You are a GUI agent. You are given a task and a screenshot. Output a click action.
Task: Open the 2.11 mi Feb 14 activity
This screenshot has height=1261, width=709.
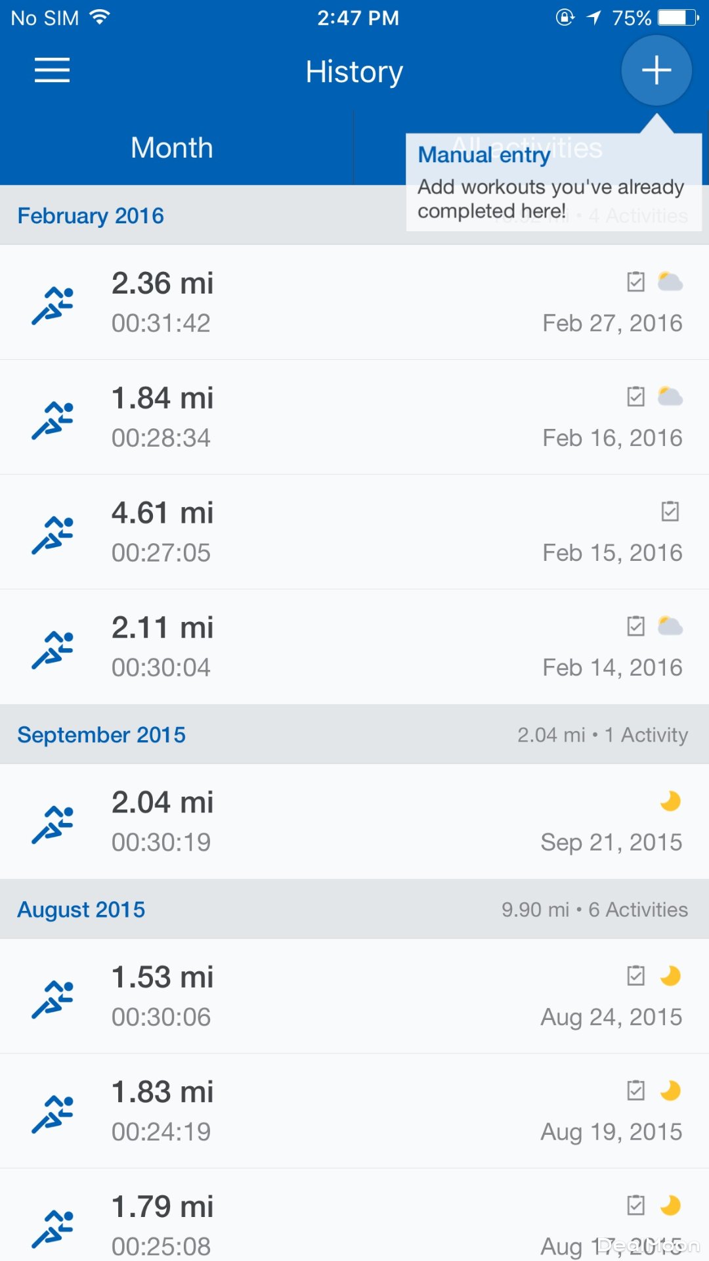pos(354,647)
